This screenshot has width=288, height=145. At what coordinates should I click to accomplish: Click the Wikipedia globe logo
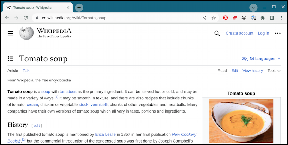(26, 33)
